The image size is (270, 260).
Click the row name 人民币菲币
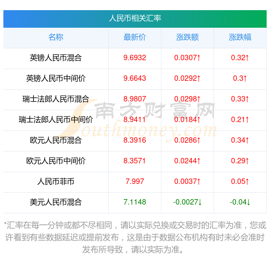point(56,182)
